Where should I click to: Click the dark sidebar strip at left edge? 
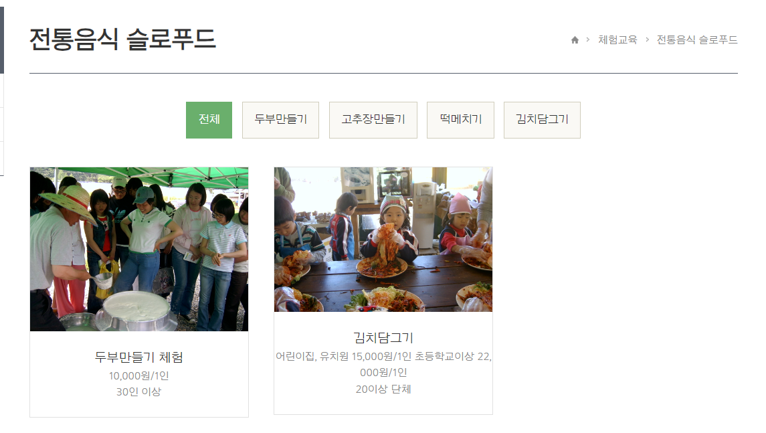[x=2, y=40]
